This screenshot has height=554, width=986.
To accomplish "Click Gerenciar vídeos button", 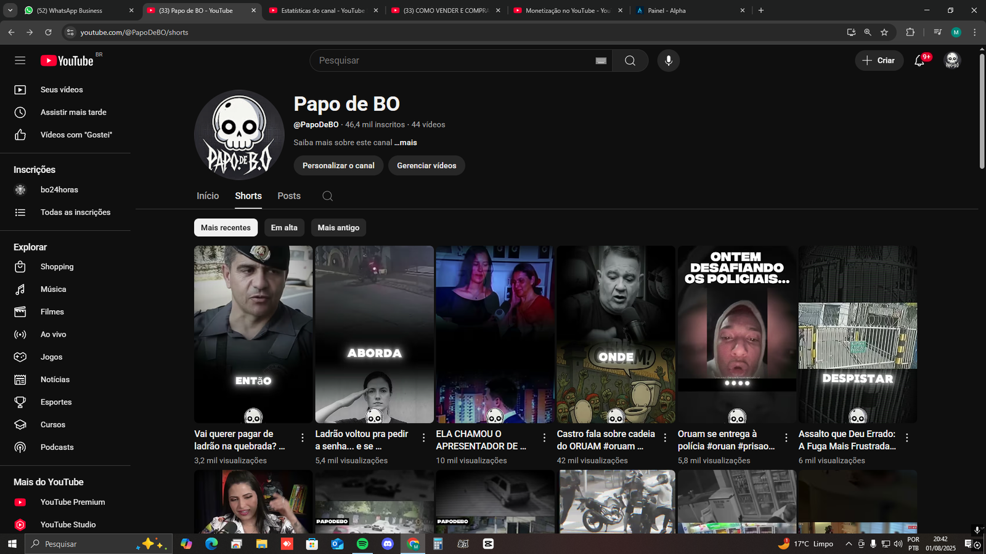I will (x=426, y=166).
